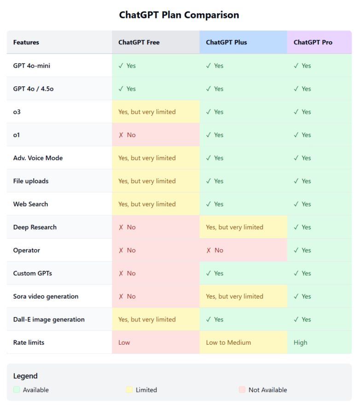Click the green Available legend swatch
The height and width of the screenshot is (410, 359).
click(17, 390)
